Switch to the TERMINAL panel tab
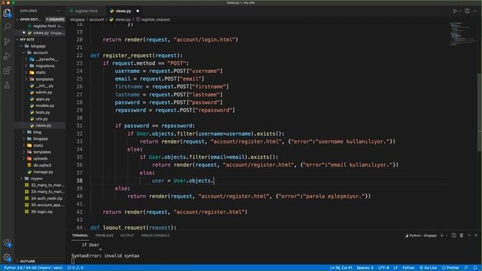 click(80, 236)
